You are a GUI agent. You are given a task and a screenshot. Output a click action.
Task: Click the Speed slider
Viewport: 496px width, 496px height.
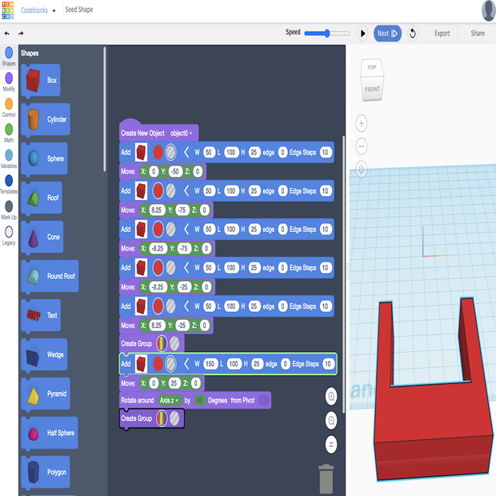click(326, 33)
